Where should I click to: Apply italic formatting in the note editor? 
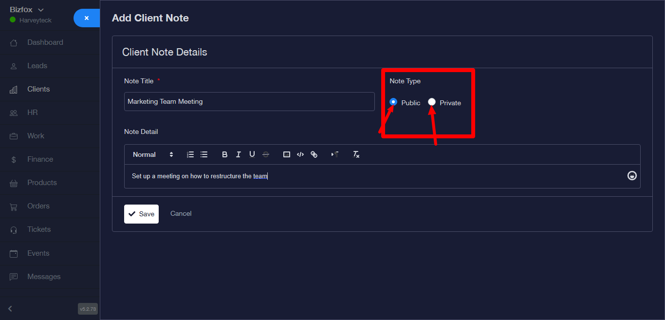coord(239,154)
